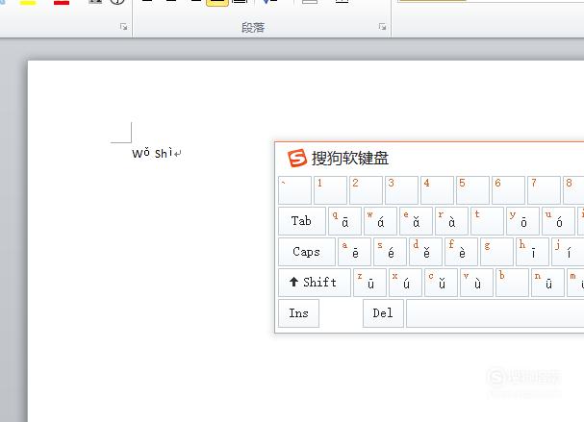Screen dimensions: 584x422
Task: Click the number 4 key
Action: [x=437, y=190]
